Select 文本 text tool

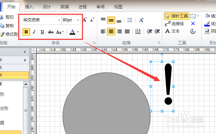(172, 31)
